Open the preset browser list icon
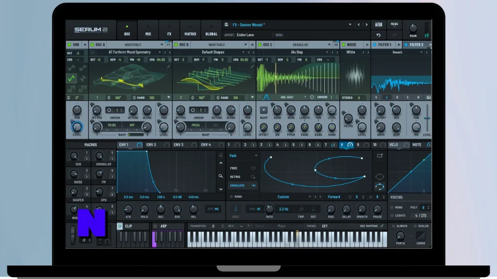This screenshot has width=497, height=279. pyautogui.click(x=379, y=24)
